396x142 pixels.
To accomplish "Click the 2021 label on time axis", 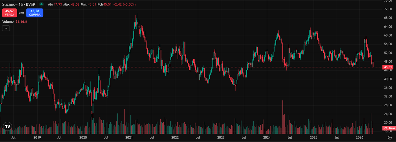I will click(x=129, y=137).
